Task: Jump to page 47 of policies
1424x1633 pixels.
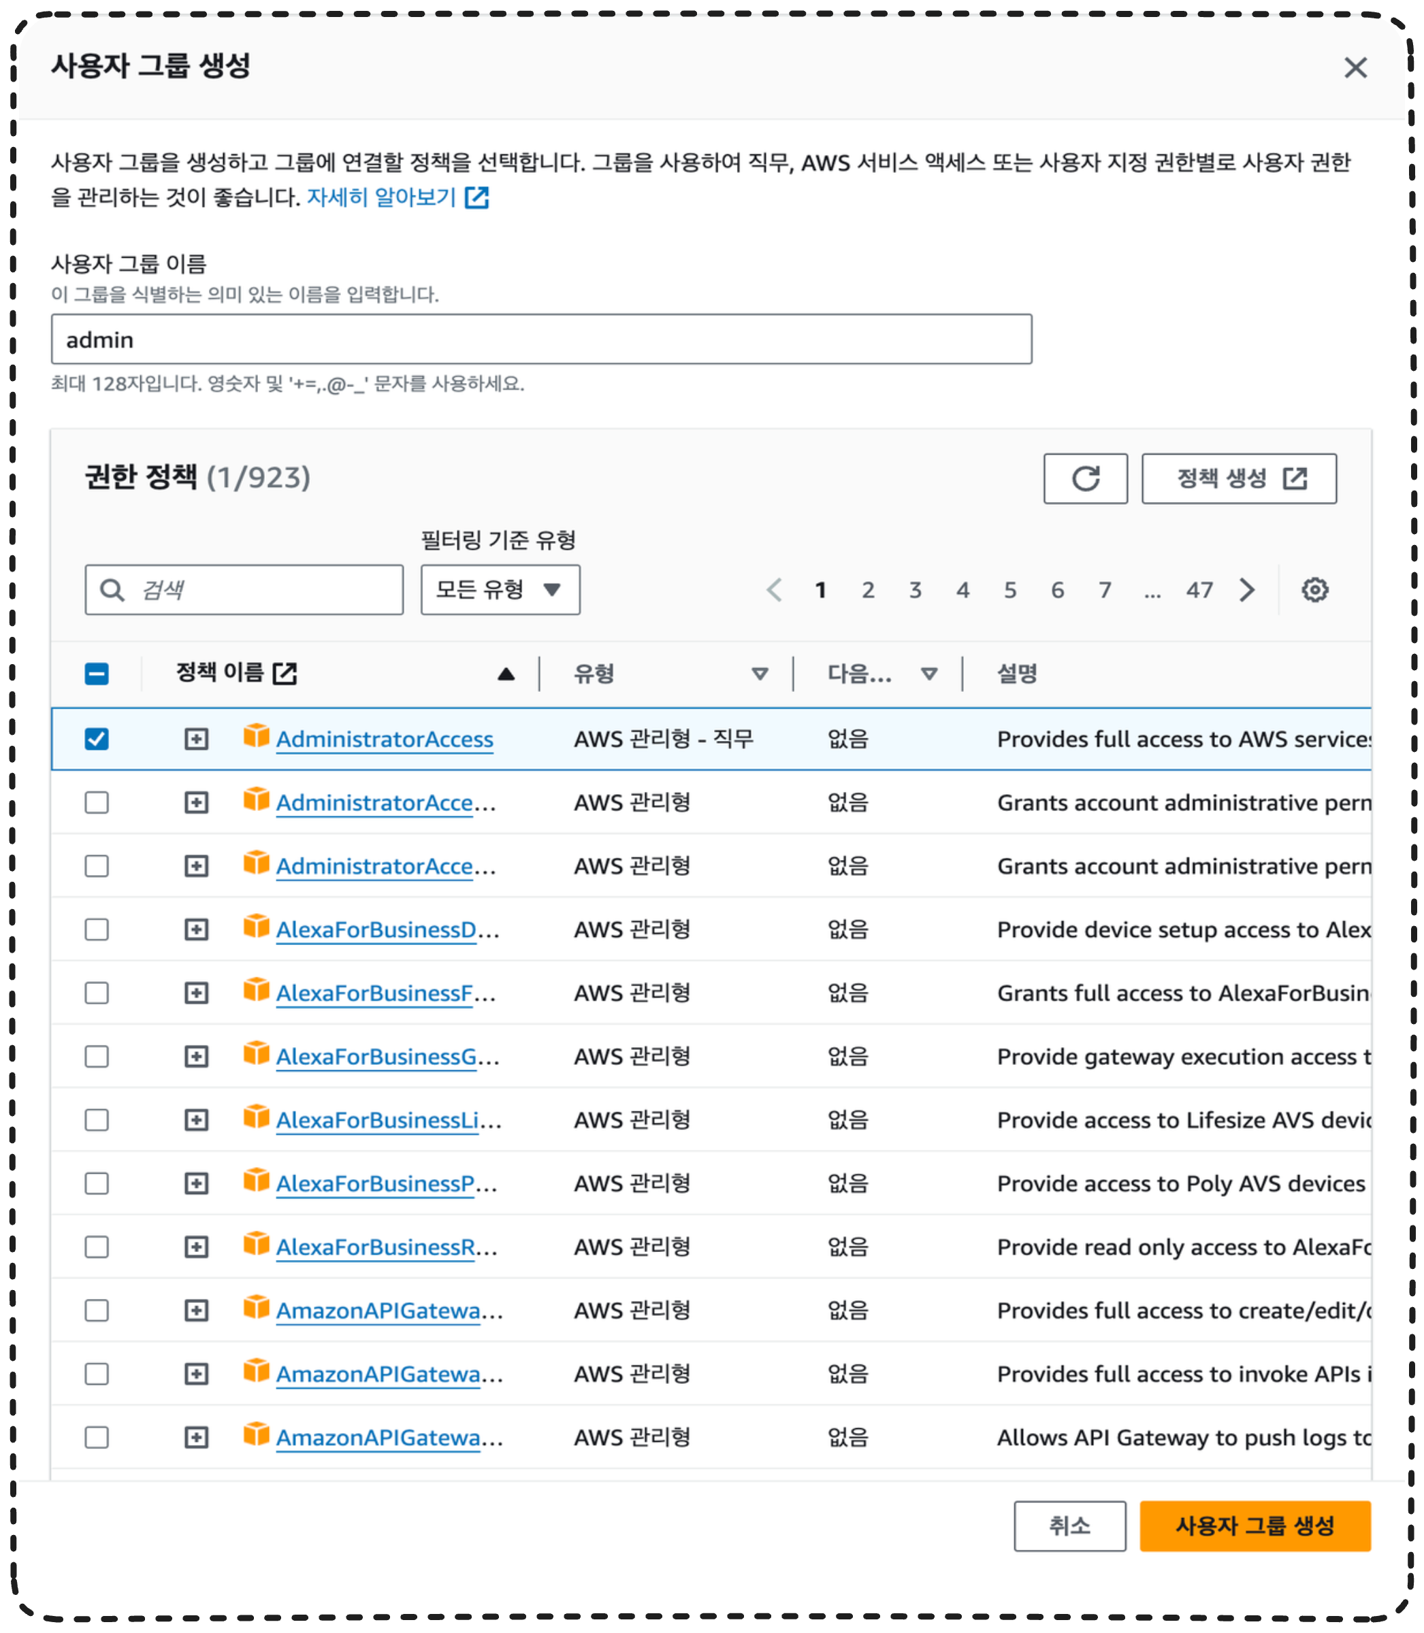Action: coord(1199,589)
